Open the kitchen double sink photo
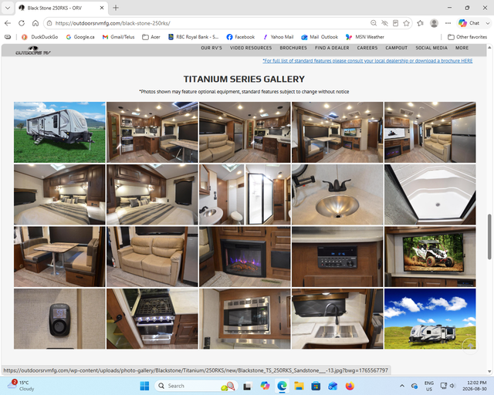Viewport: 494px width, 395px height. [337, 319]
